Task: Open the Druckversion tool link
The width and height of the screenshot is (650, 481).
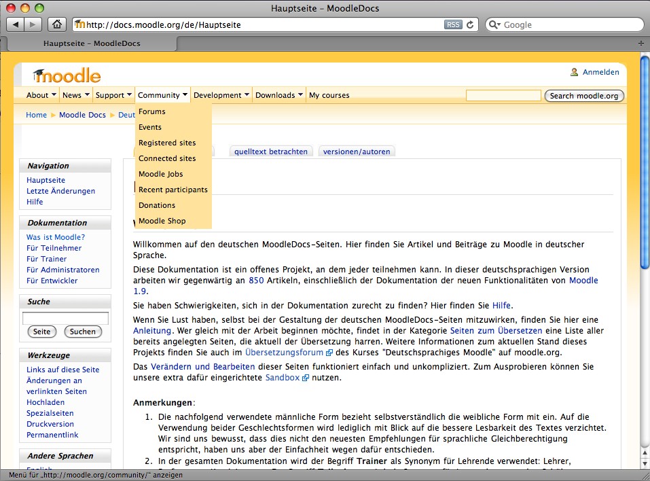Action: click(x=50, y=424)
